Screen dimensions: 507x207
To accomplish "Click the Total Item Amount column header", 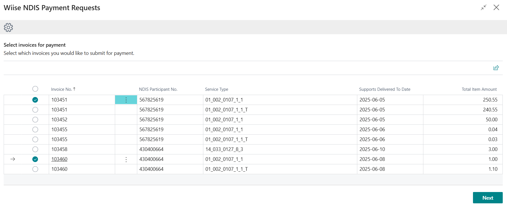I will pos(479,89).
